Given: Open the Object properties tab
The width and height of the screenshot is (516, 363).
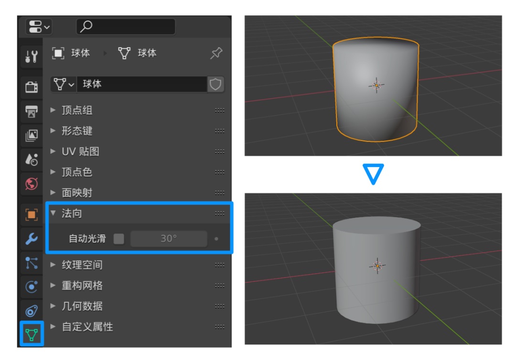Looking at the screenshot, I should pyautogui.click(x=32, y=215).
